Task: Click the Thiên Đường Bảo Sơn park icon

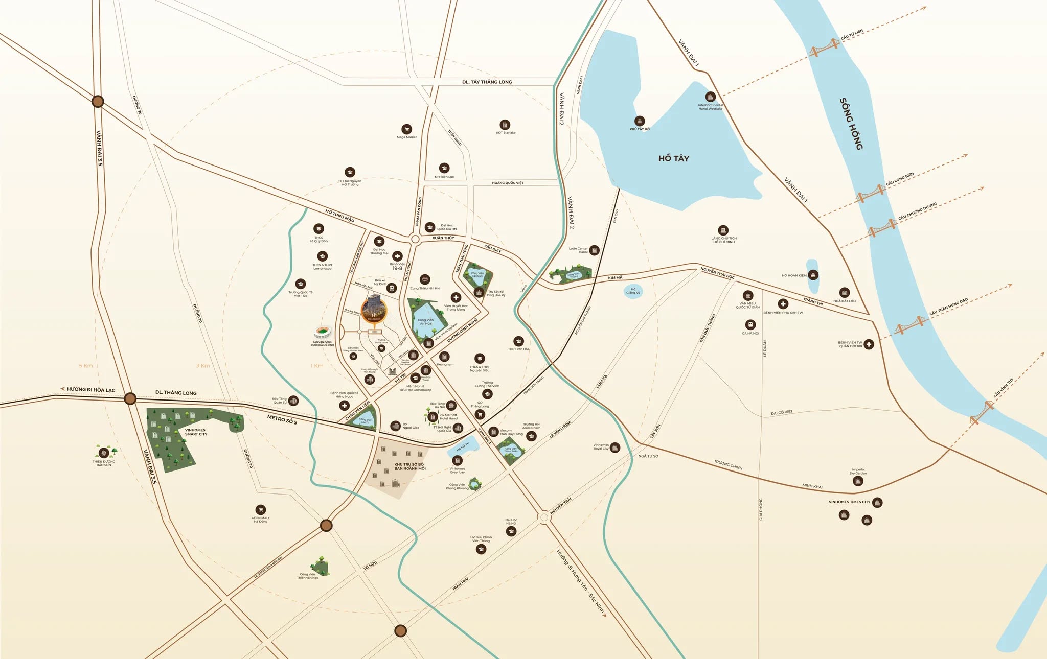Action: click(105, 452)
